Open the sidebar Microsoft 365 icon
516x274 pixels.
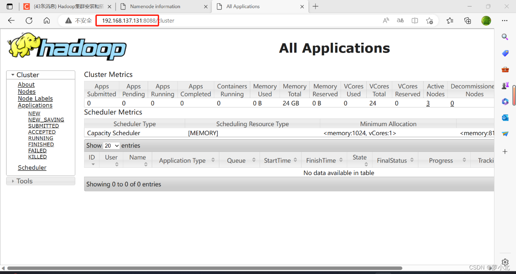click(x=505, y=101)
